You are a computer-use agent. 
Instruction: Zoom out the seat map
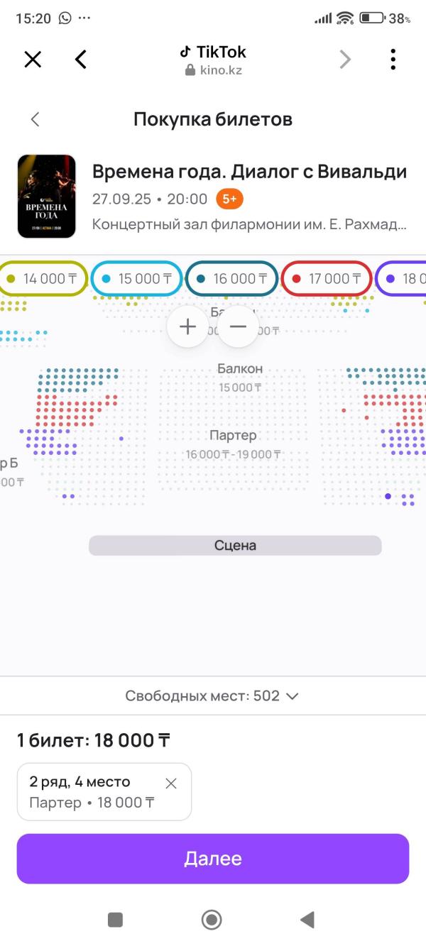coord(238,326)
